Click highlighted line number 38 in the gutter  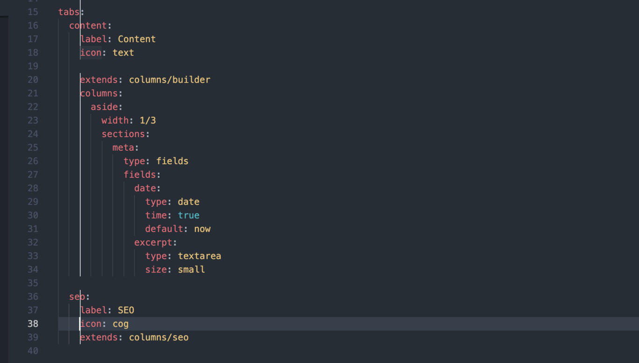click(x=33, y=323)
